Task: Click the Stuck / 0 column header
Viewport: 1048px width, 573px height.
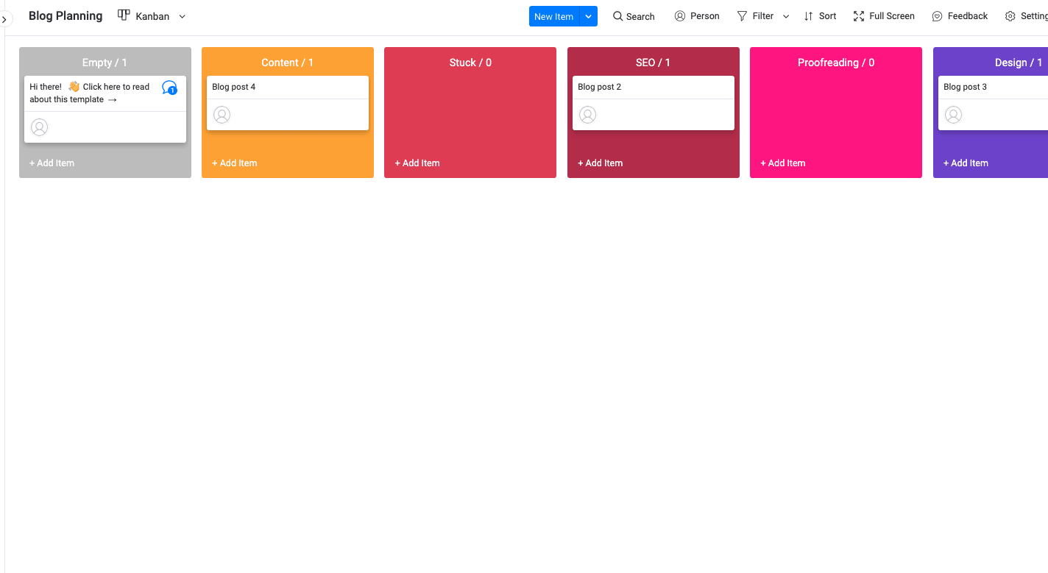Action: (470, 63)
